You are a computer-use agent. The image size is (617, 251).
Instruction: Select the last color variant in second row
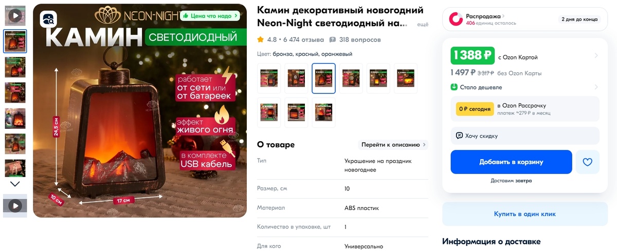323,112
